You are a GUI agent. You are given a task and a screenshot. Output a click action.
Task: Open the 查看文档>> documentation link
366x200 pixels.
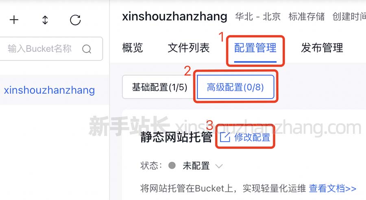click(333, 188)
